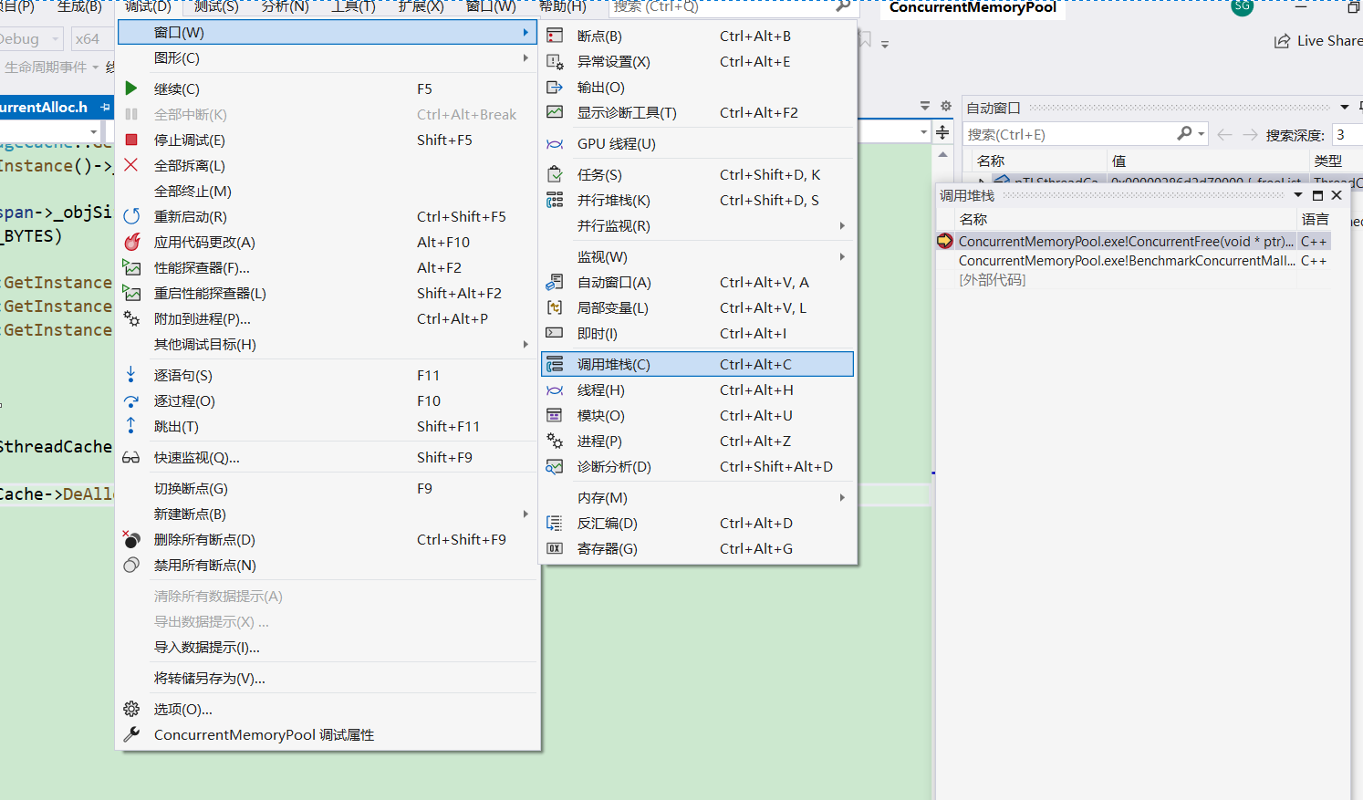Open the call stack panel window-options dropdown arrow
This screenshot has width=1363, height=800.
coord(1298,195)
